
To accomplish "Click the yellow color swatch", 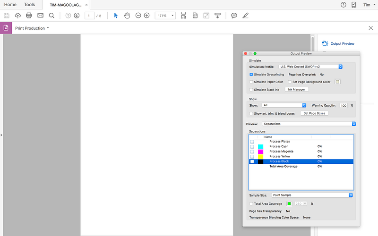I will click(x=261, y=157).
